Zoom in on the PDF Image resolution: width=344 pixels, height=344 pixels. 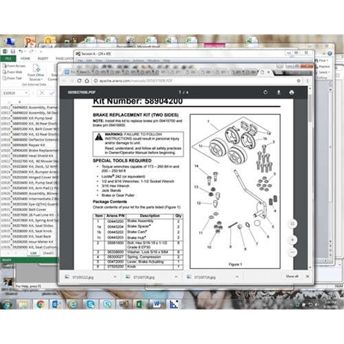292,239
